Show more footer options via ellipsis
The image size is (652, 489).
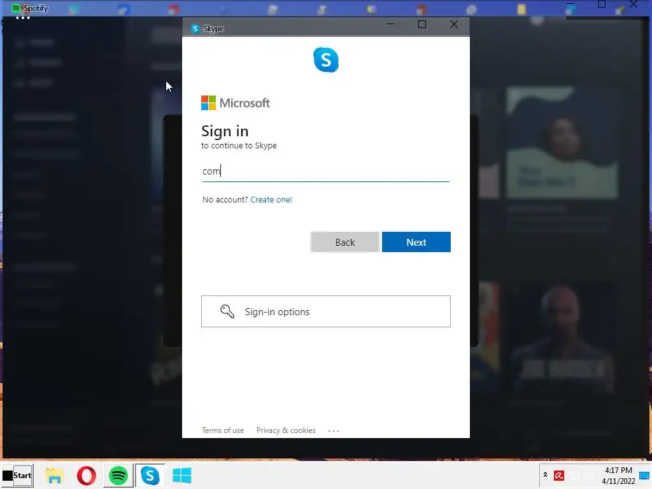pyautogui.click(x=334, y=431)
